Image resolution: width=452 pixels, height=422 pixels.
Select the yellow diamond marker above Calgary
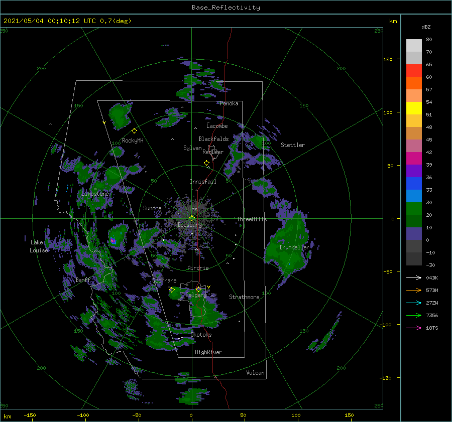tap(198, 289)
